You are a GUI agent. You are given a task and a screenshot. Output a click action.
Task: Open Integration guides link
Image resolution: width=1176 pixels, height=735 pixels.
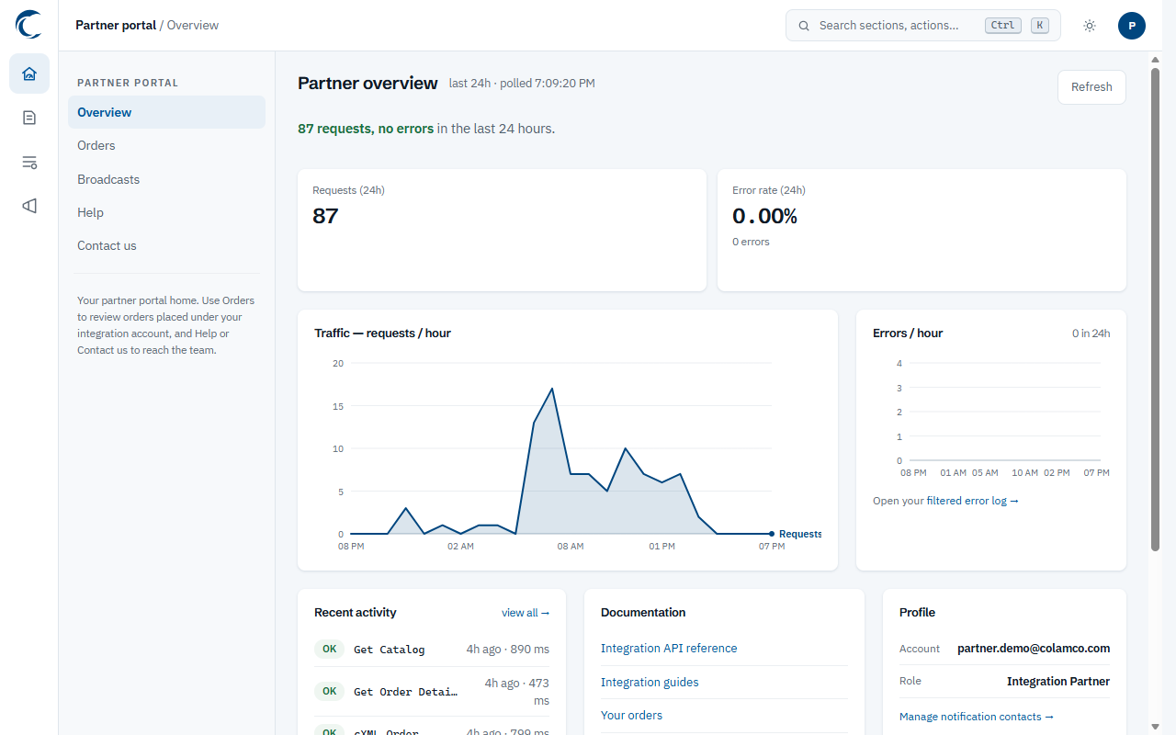(x=650, y=683)
